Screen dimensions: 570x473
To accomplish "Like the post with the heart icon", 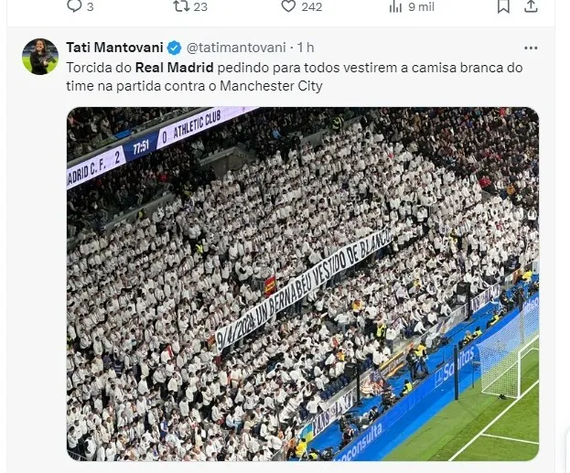I will point(288,6).
